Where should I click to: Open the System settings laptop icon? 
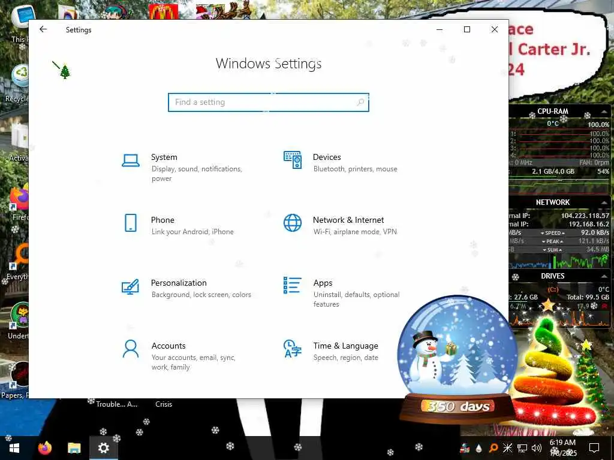click(x=131, y=161)
